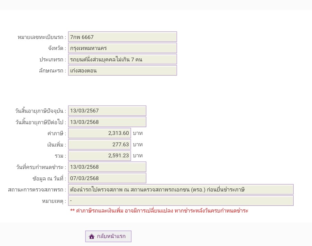Screen dimensions: 312x246
Task: Click the label วันที่ครบกำหนดชำระ
Action: tap(41, 167)
